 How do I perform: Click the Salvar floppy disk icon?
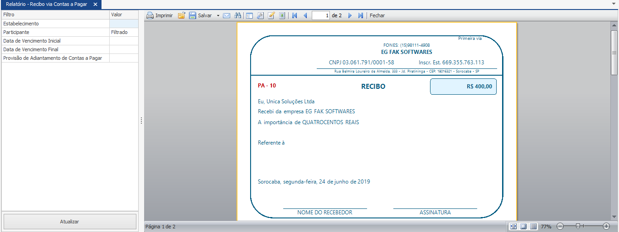click(x=193, y=15)
